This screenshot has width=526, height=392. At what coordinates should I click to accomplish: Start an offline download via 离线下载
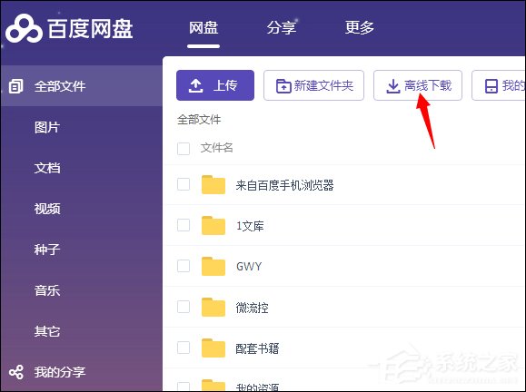click(x=418, y=85)
